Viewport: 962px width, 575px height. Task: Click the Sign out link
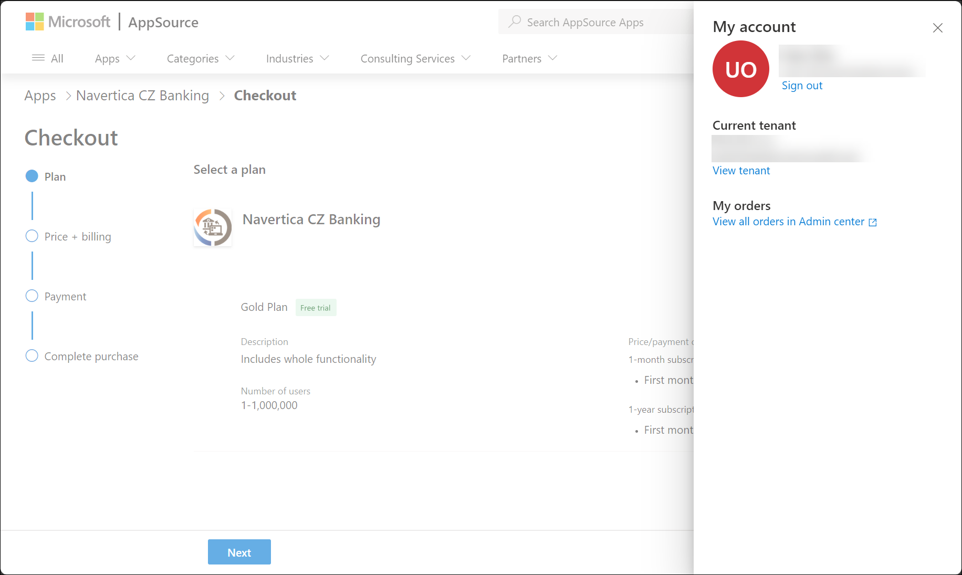802,86
